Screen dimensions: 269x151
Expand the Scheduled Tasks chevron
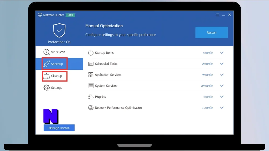click(222, 64)
